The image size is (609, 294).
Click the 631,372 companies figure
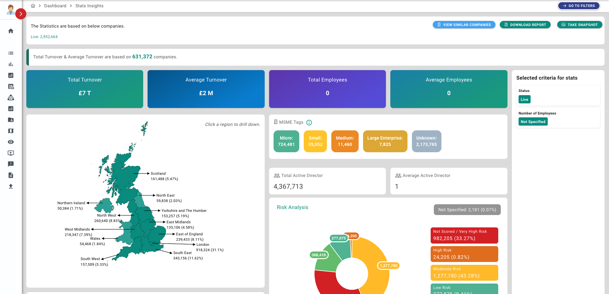[x=142, y=57]
